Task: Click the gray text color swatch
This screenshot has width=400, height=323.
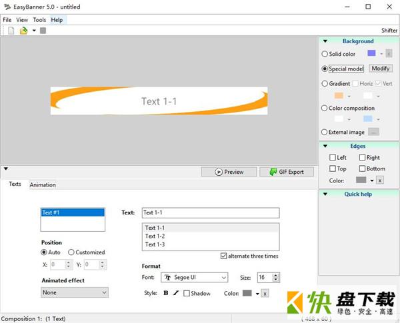Action: 247,293
